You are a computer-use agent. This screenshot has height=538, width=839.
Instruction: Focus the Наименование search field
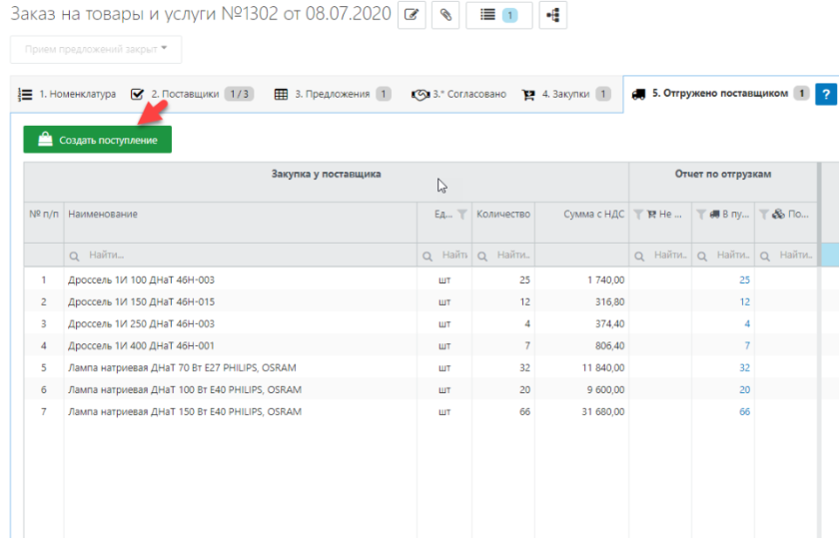240,257
